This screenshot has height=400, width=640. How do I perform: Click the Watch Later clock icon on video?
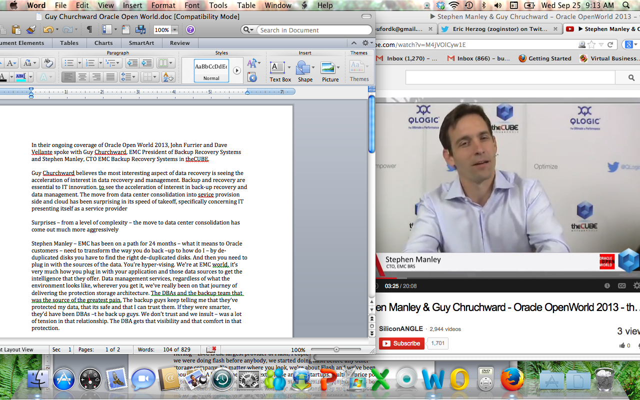pos(607,286)
